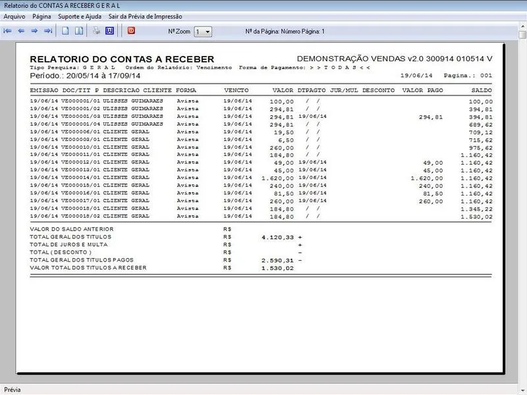Jump to the last page arrow
Screen dimensions: 527x395
click(48, 31)
